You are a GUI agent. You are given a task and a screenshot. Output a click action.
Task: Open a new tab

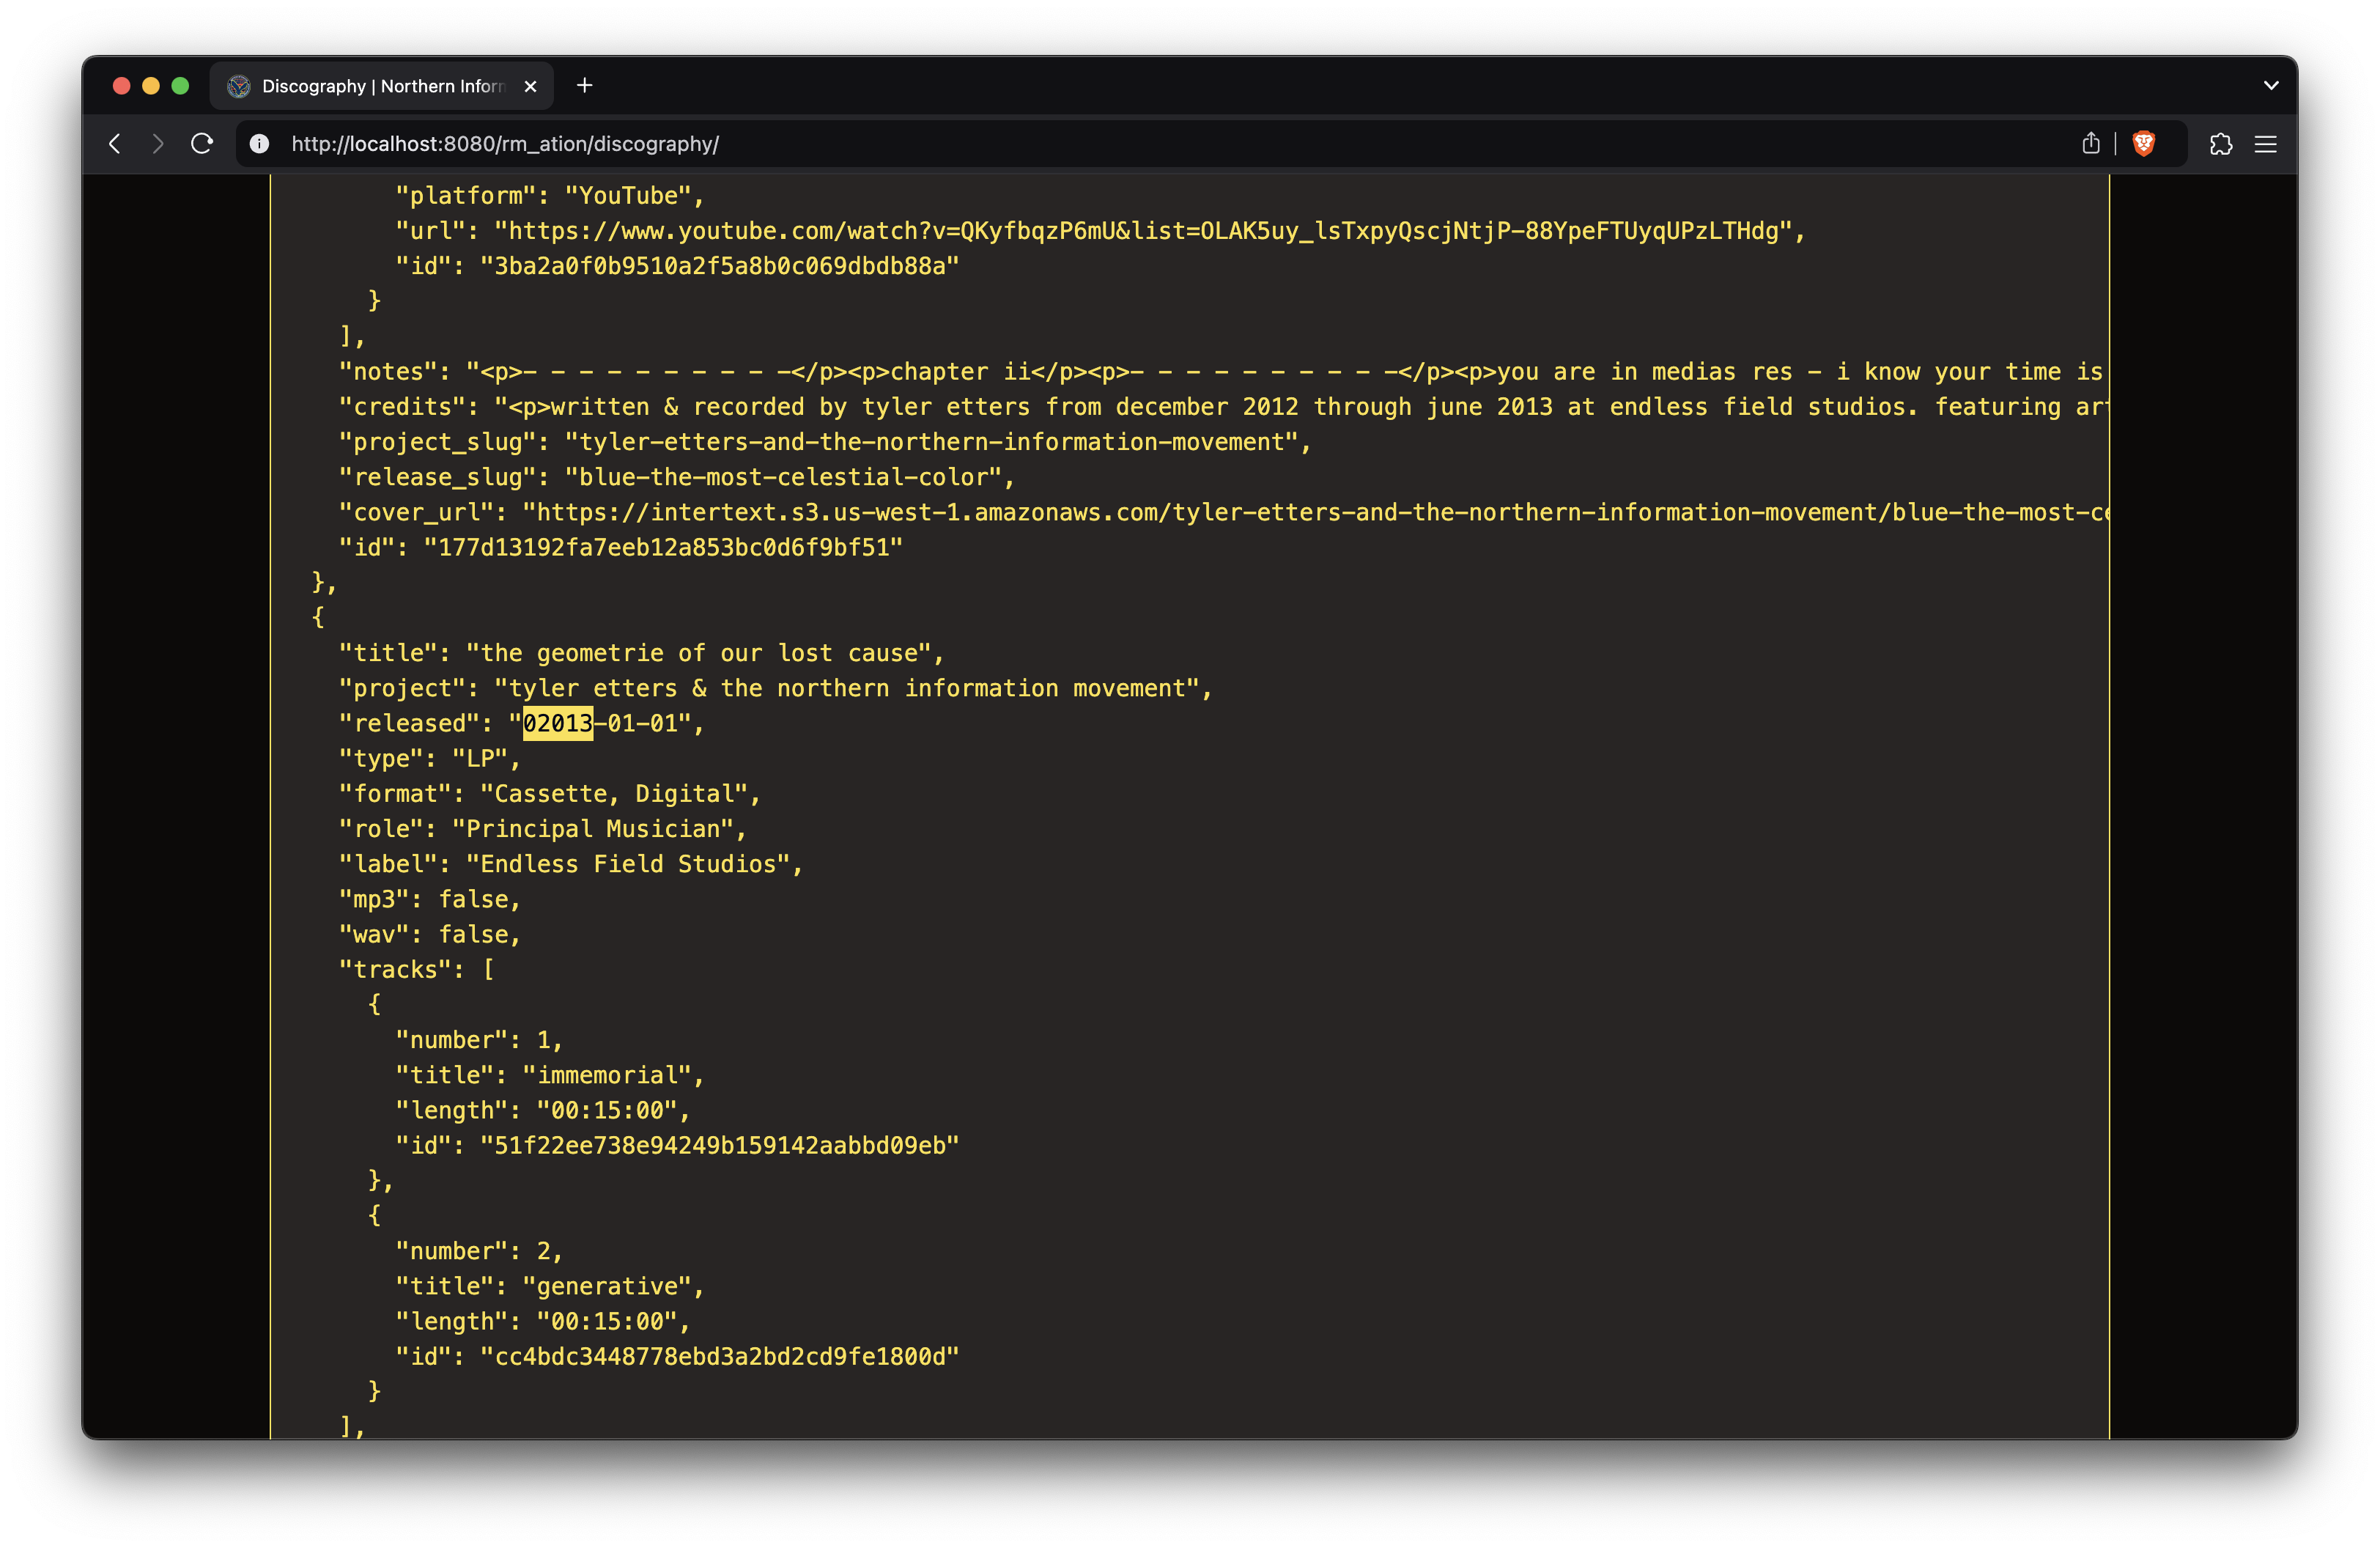point(585,86)
